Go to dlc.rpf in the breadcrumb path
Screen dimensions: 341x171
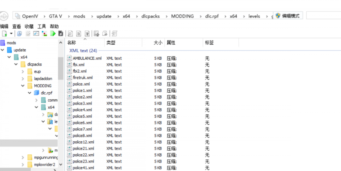click(212, 16)
